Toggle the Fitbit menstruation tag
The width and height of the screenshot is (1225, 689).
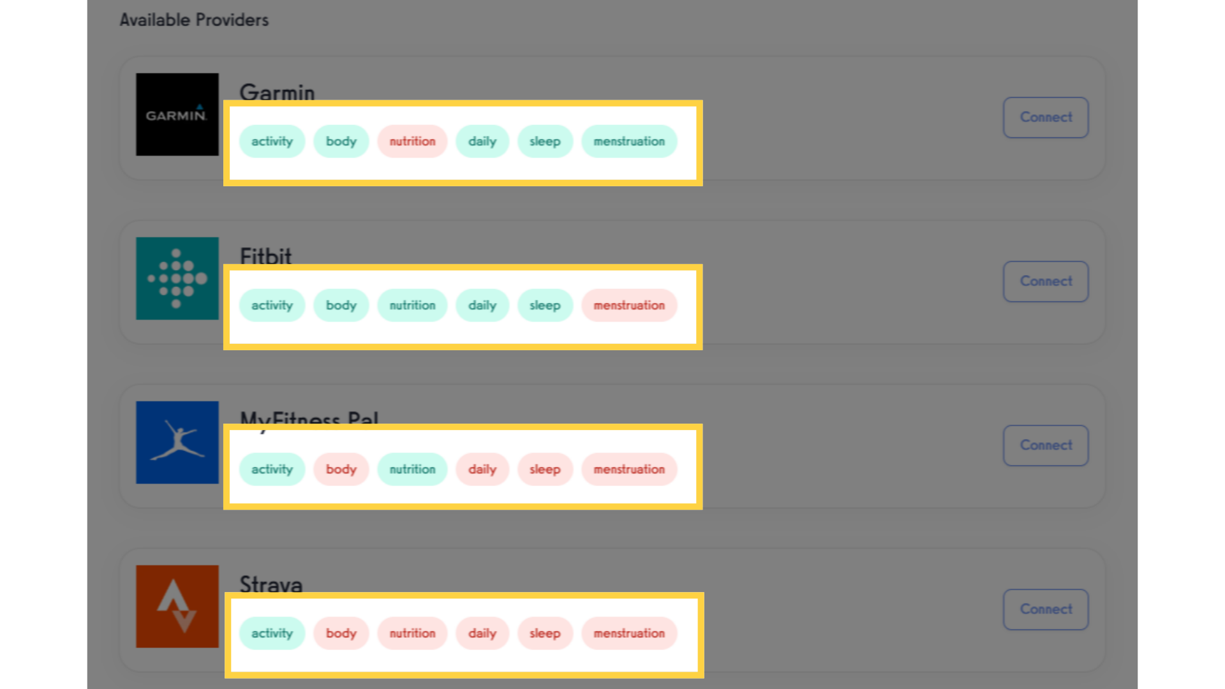click(x=628, y=304)
